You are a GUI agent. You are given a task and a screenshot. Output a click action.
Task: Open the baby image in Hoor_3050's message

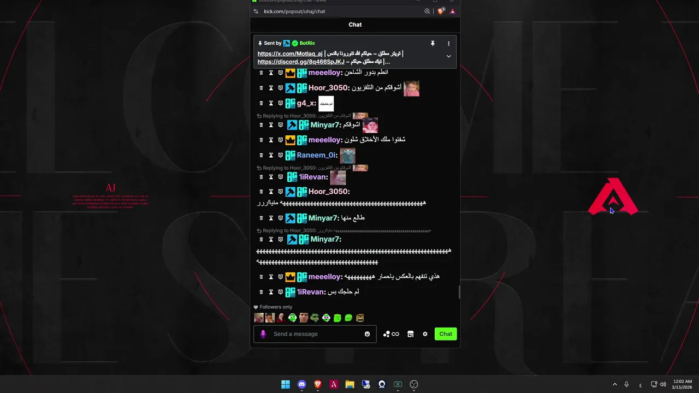click(411, 88)
